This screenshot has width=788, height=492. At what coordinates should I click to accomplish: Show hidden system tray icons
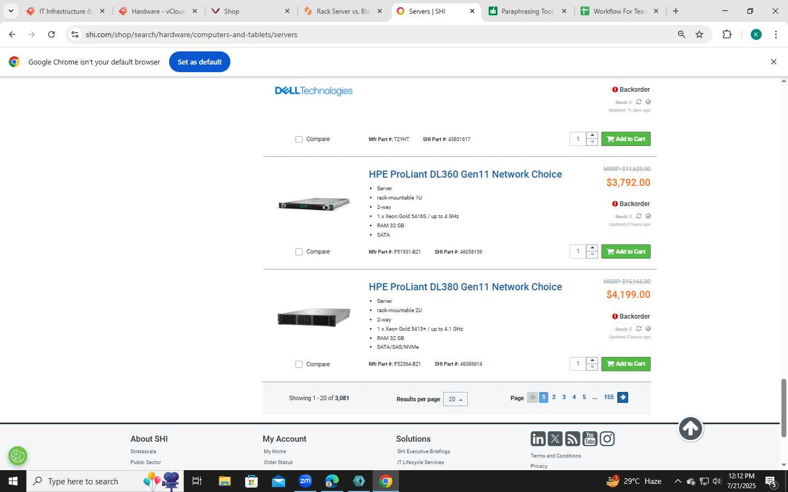677,481
